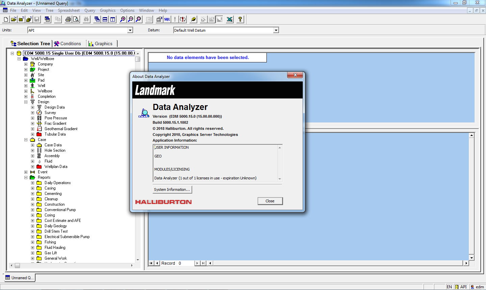Click the yellow database cylinder icon
486x290 pixels.
click(x=19, y=53)
